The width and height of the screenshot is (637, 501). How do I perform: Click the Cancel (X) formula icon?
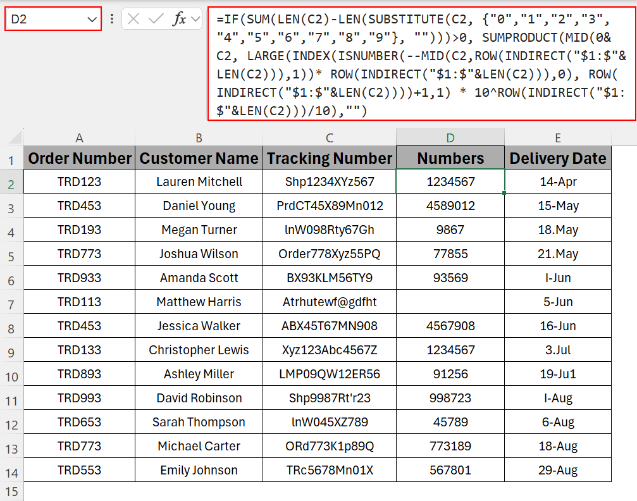[x=133, y=19]
